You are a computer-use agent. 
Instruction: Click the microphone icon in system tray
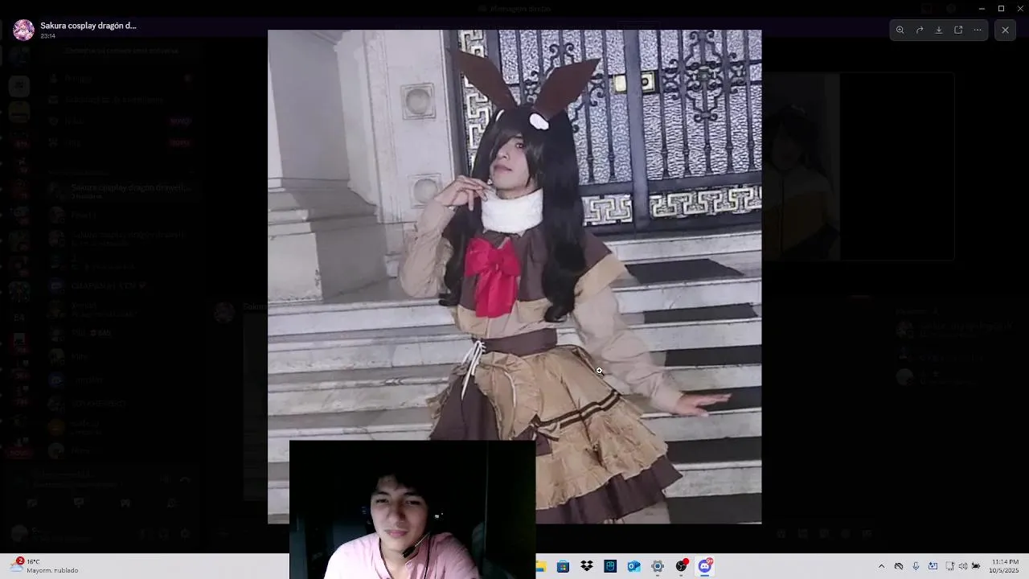coord(916,566)
